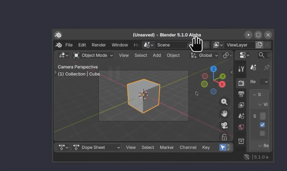Open the Global transform orientation dropdown

pyautogui.click(x=204, y=55)
